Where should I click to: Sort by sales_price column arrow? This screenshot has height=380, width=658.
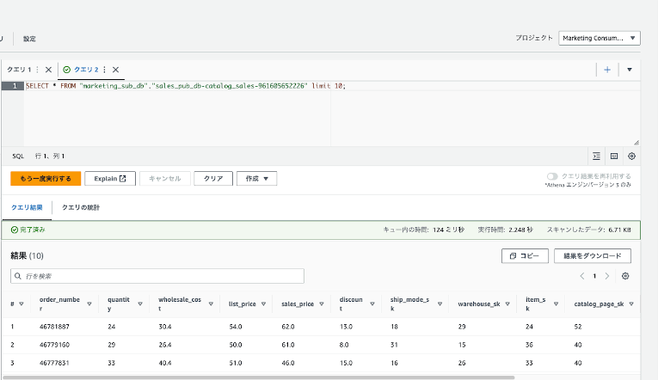pos(322,304)
